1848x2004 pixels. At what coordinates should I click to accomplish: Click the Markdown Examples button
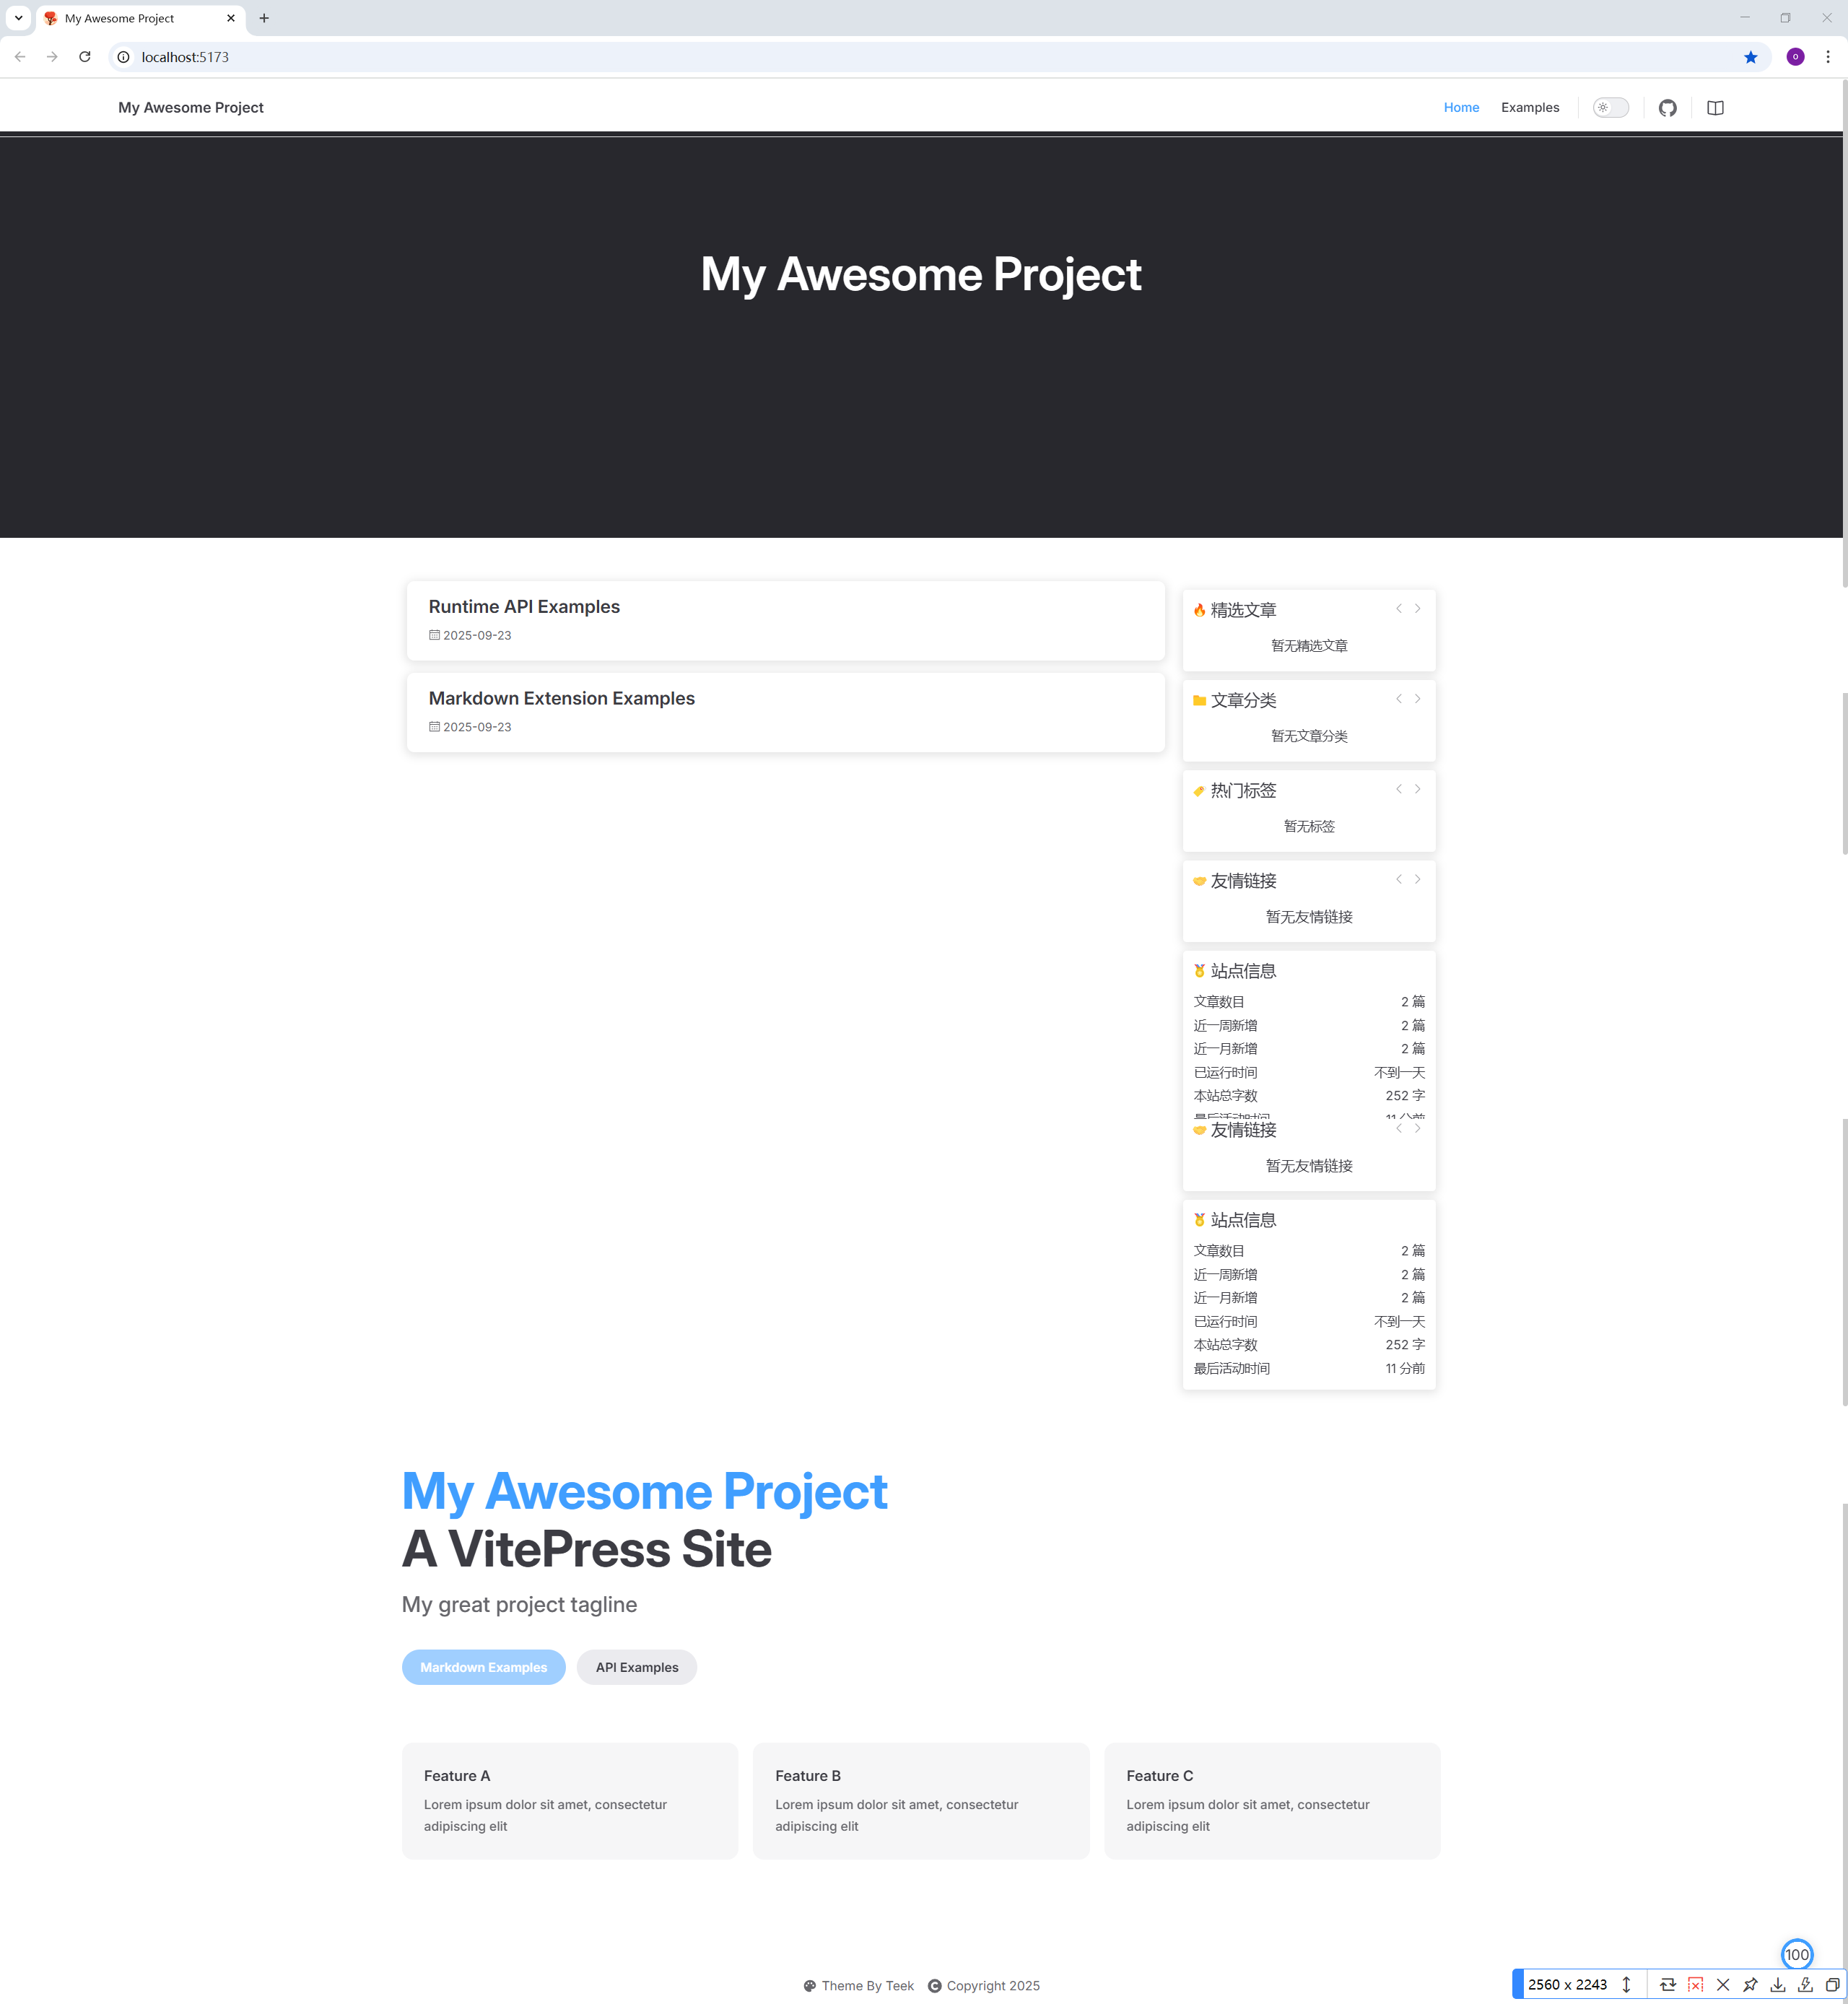pos(483,1667)
